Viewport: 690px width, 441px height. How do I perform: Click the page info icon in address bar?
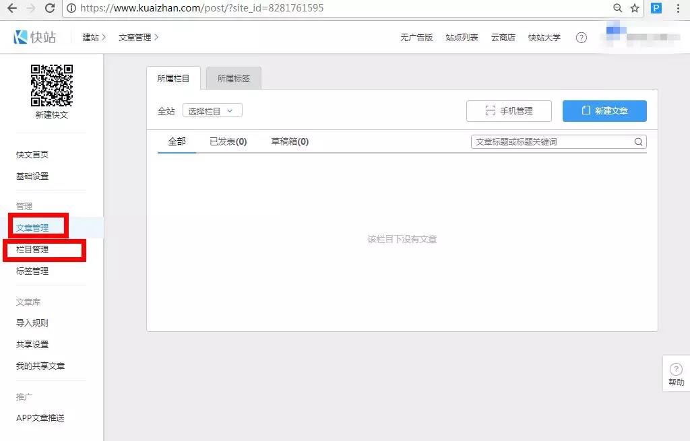pos(71,9)
